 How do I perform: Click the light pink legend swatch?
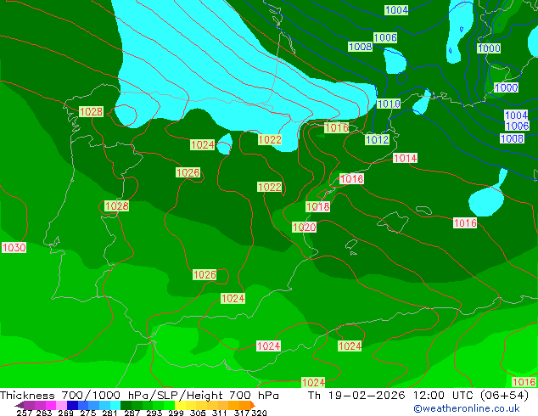[61, 405]
